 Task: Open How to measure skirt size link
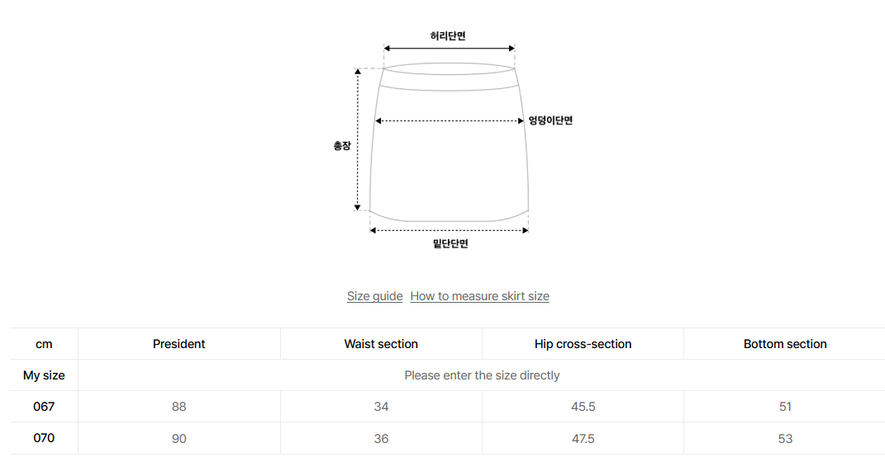[480, 296]
